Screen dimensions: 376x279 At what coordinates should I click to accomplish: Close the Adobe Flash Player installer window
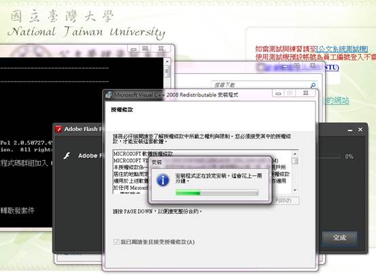coord(360,130)
